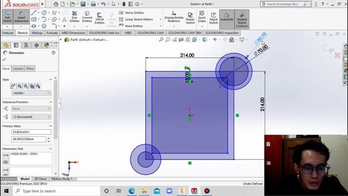Click the D5@Sketch1 name field

pyautogui.click(x=32, y=132)
